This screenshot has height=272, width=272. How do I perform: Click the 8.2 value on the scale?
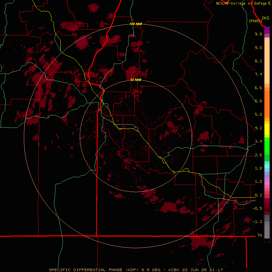258,61
